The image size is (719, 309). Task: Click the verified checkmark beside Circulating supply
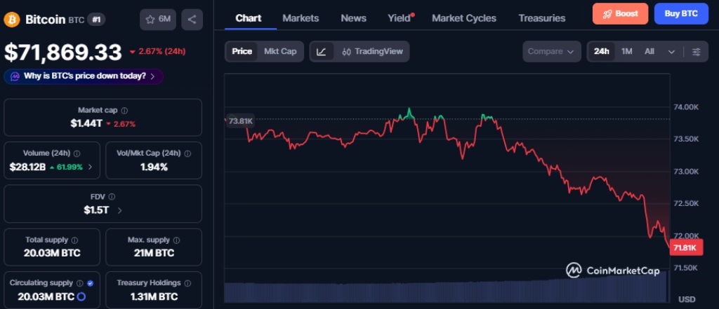pyautogui.click(x=91, y=283)
